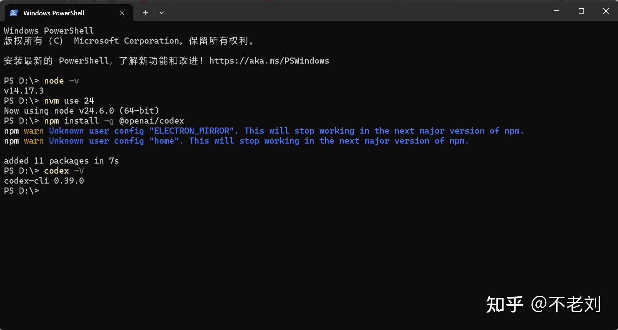Viewport: 618px width, 330px height.
Task: Maximize the terminal window
Action: click(581, 11)
